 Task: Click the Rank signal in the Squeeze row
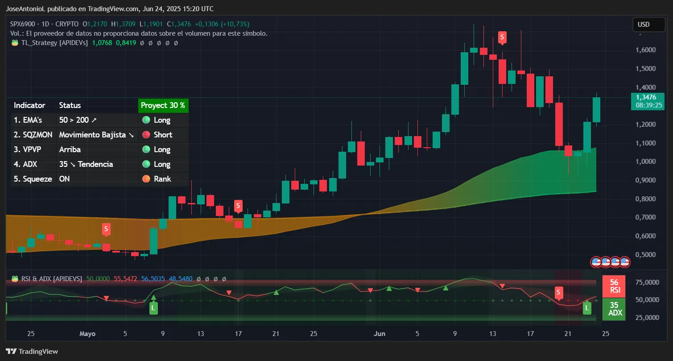click(x=162, y=179)
